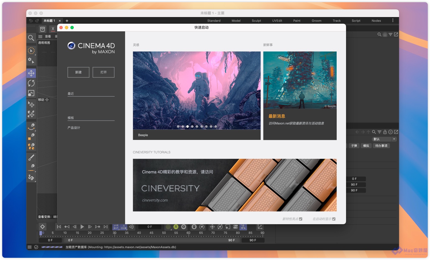Toggle the 在启动时显示 checkbox
The width and height of the screenshot is (430, 260).
click(x=334, y=219)
